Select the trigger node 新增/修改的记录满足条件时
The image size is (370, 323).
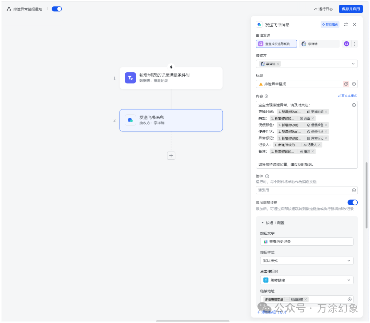click(171, 78)
